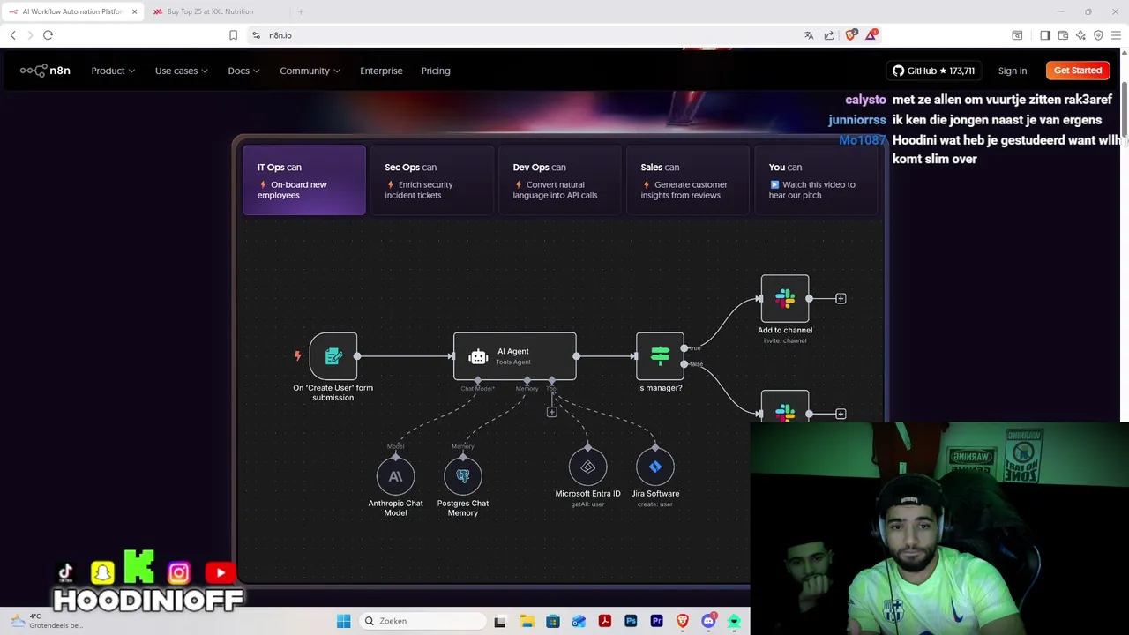Select the Sec Ops can tab
1129x635 pixels.
432,180
